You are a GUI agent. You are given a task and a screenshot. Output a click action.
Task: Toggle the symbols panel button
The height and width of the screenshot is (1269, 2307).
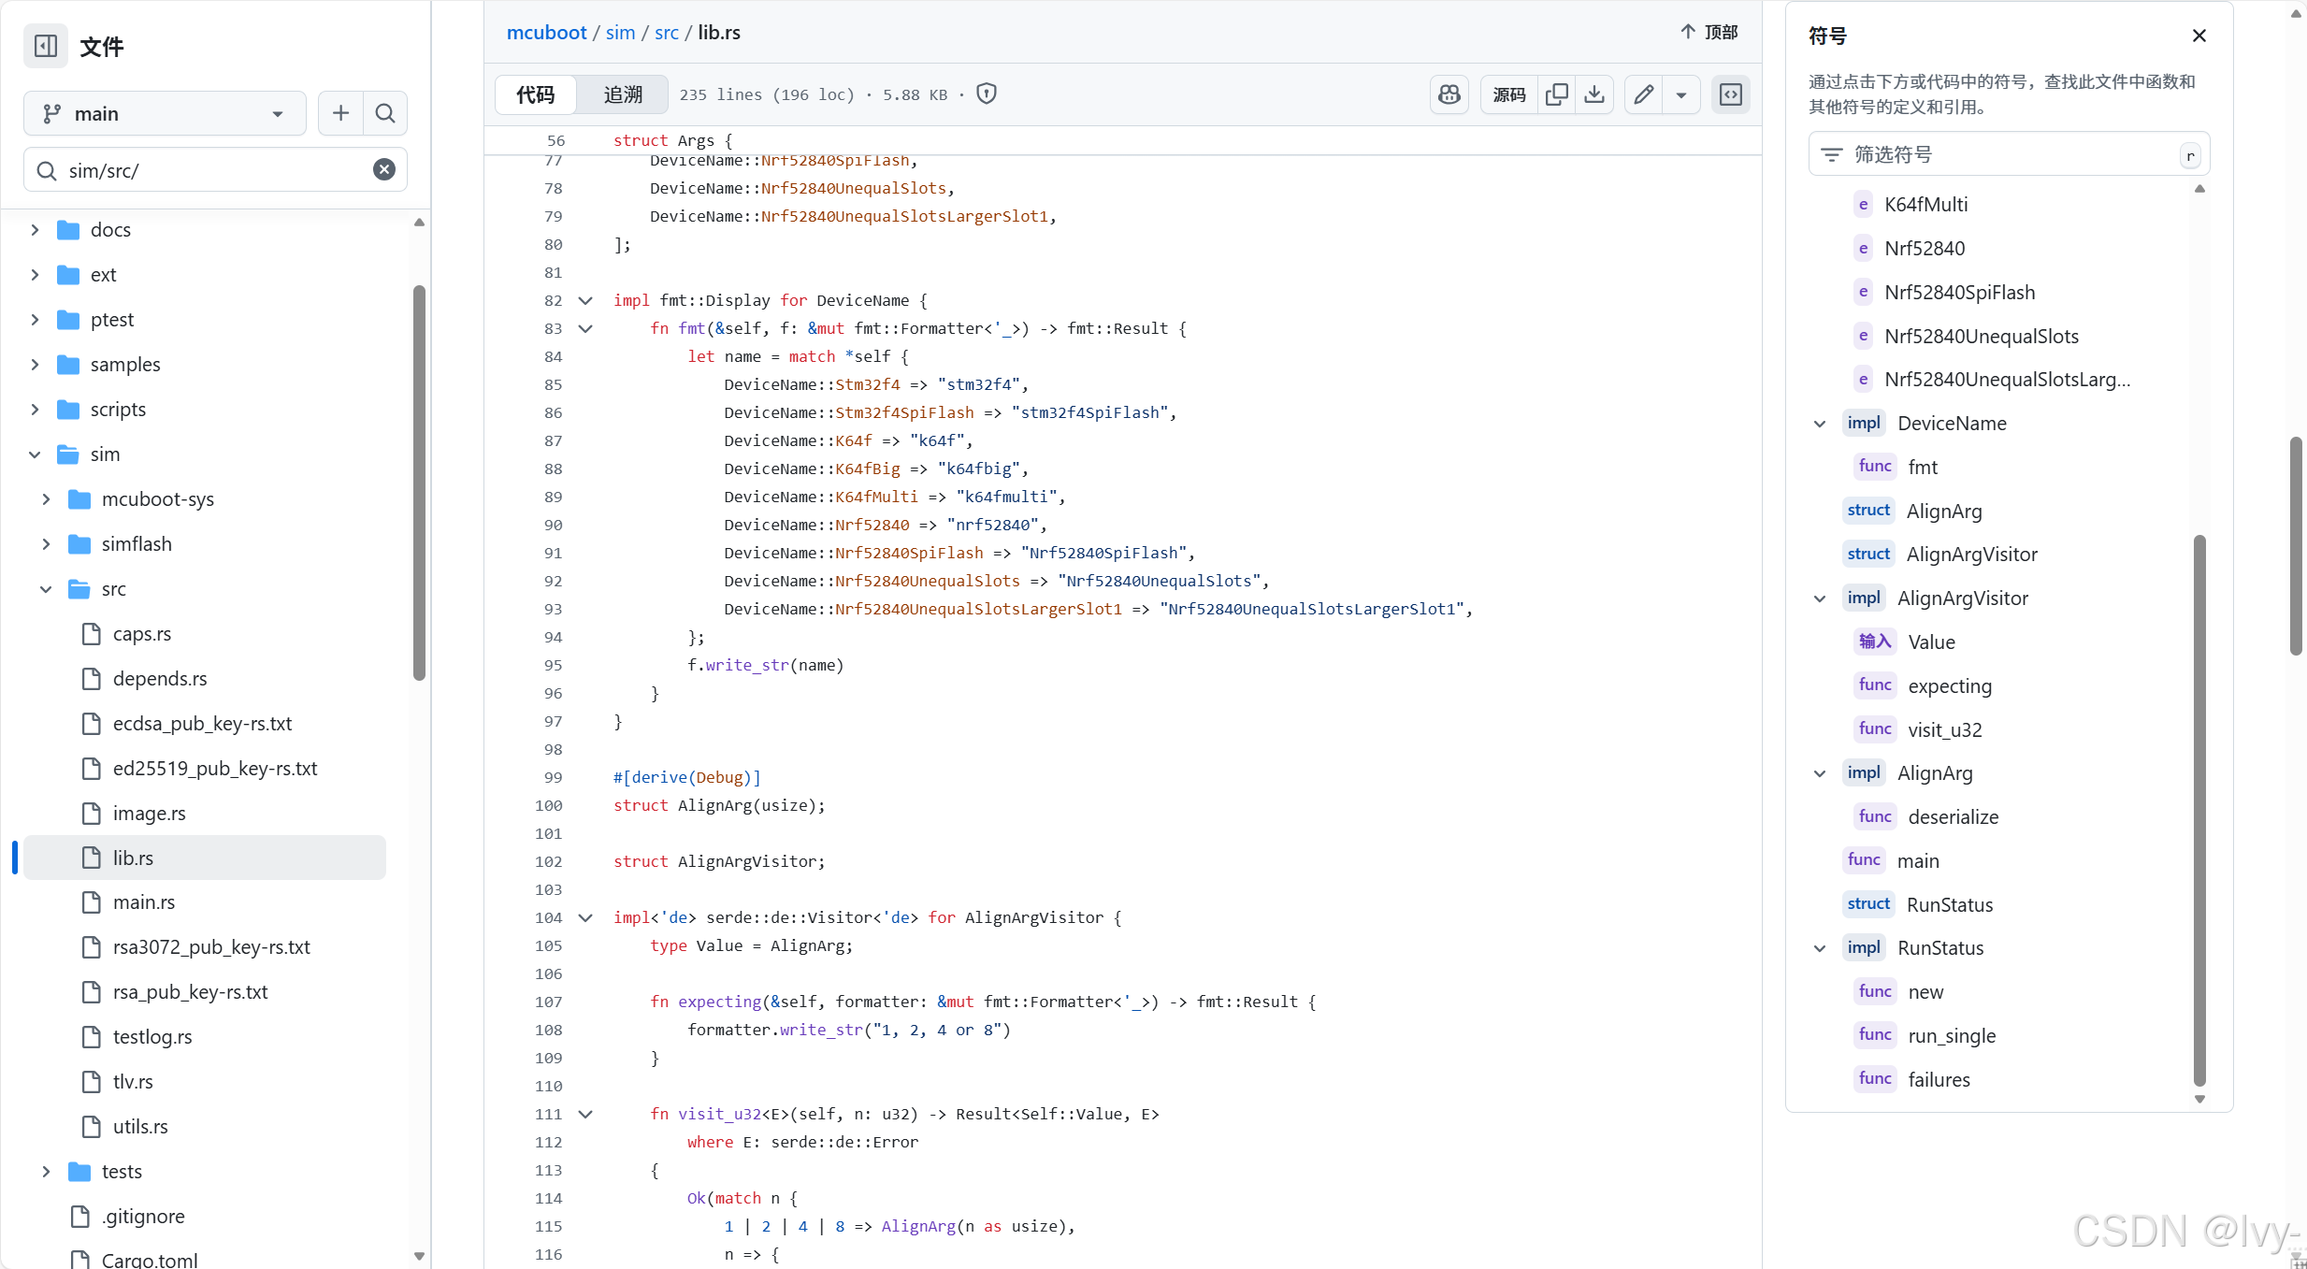point(1731,94)
